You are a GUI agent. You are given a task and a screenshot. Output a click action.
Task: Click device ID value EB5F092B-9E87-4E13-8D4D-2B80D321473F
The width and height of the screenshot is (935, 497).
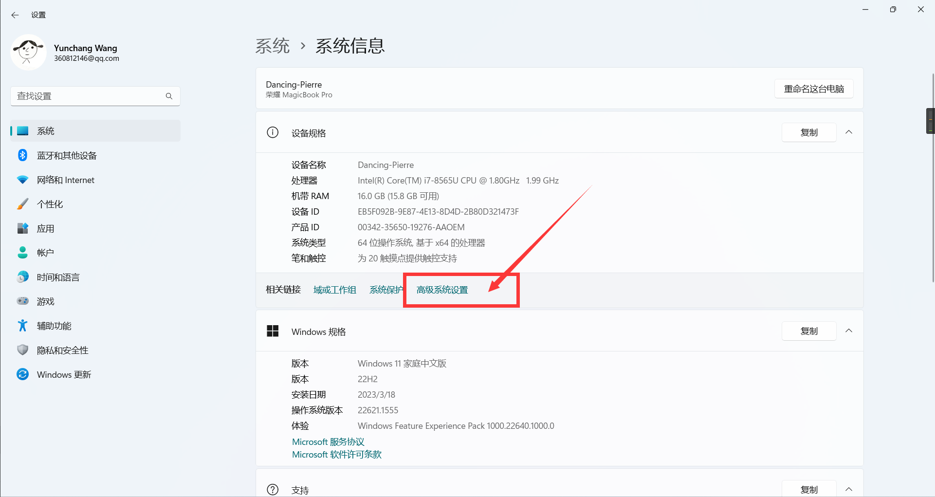tap(438, 212)
